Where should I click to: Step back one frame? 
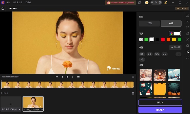click(x=62, y=77)
